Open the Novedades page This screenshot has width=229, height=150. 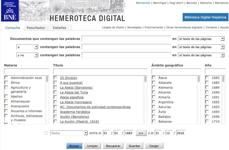(x=134, y=27)
